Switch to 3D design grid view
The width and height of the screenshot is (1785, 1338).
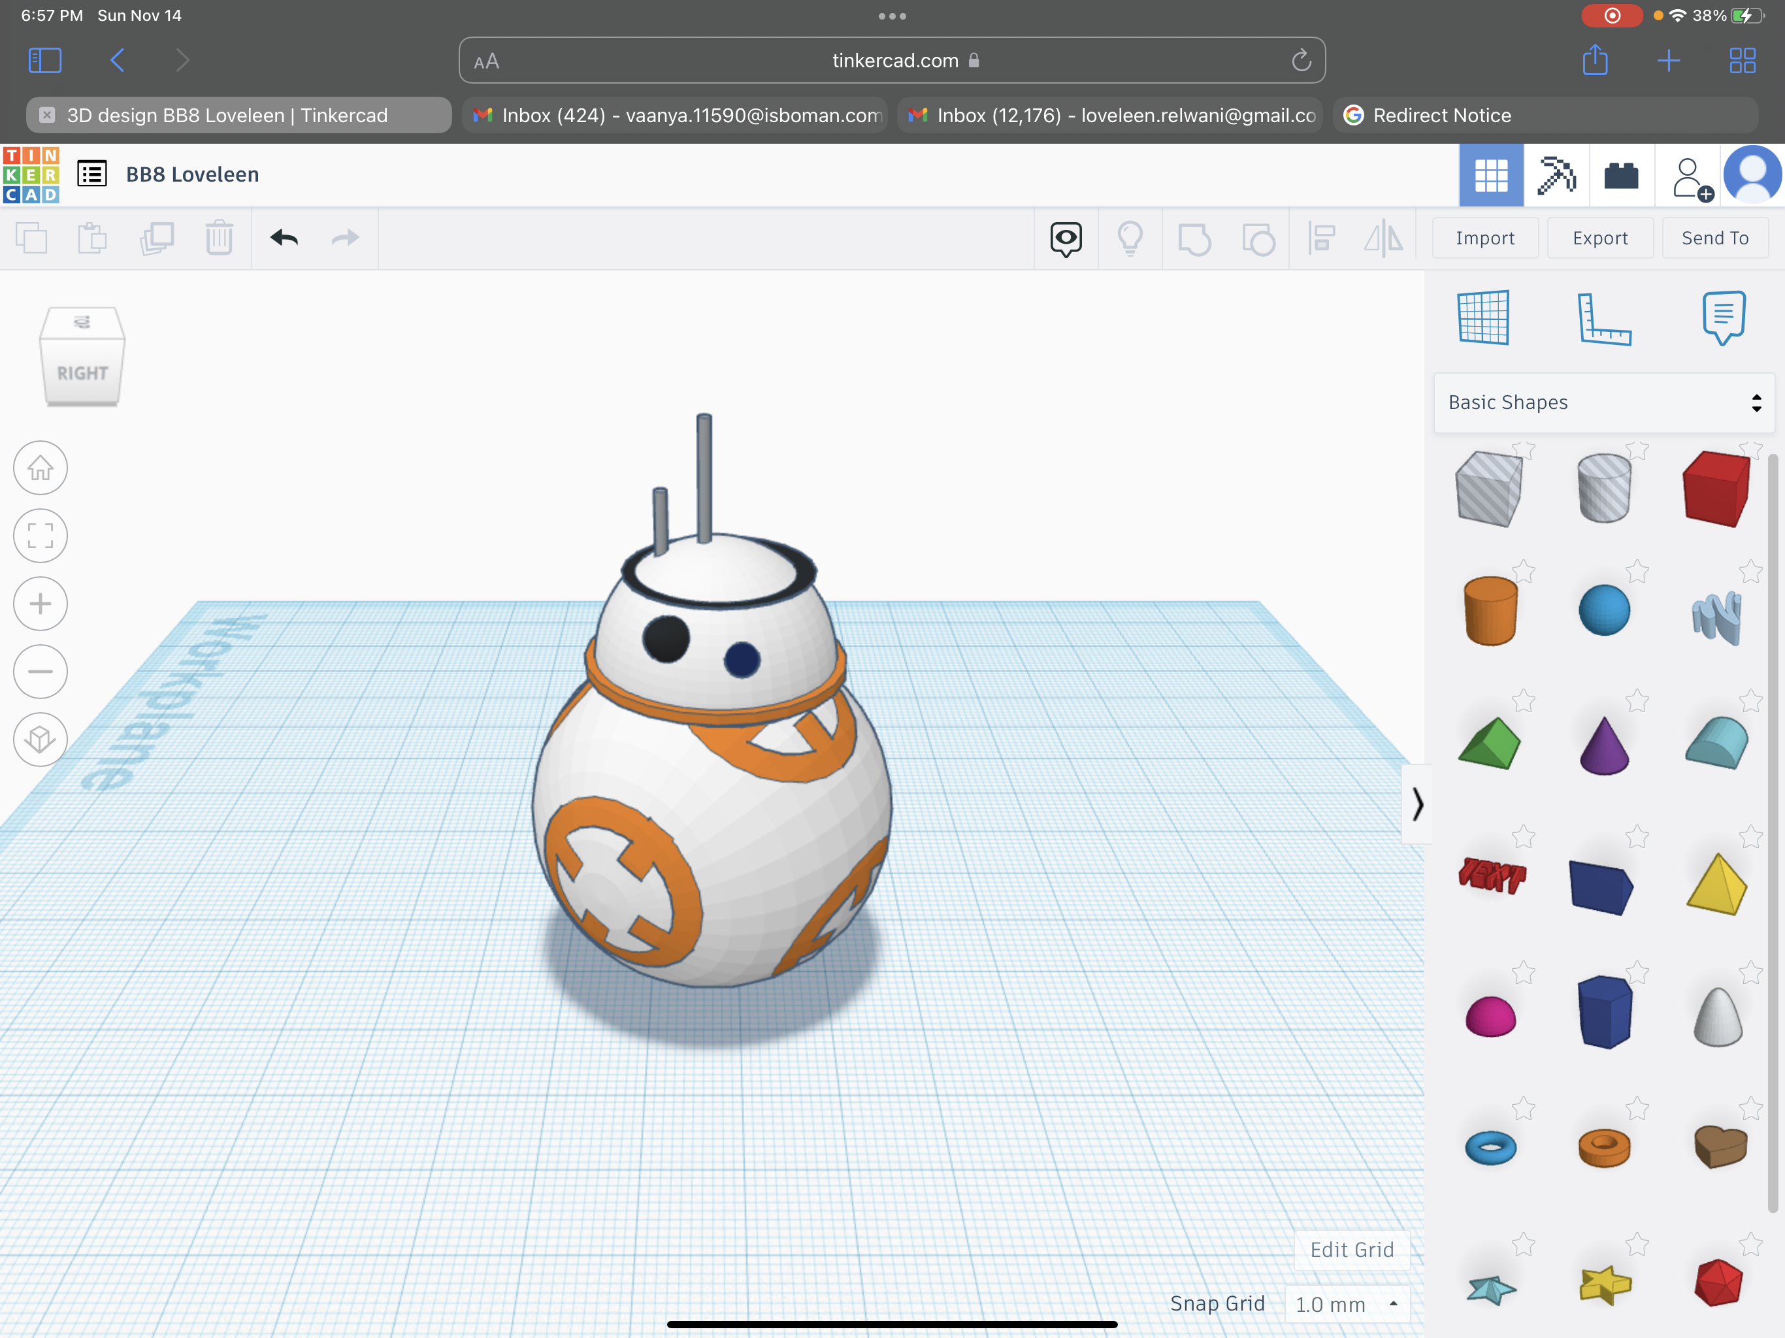pyautogui.click(x=1490, y=175)
